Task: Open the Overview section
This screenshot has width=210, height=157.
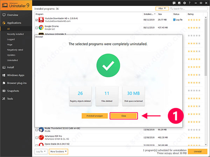Action: [13, 15]
